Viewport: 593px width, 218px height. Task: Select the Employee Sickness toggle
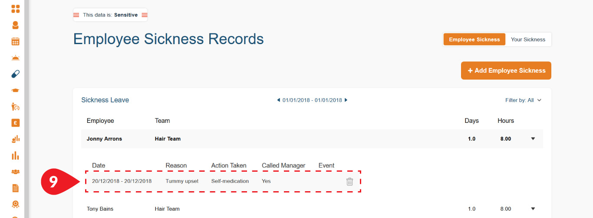(474, 39)
